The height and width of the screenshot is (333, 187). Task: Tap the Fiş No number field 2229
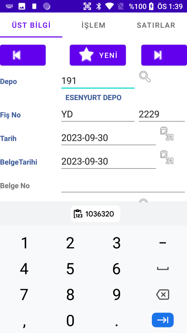point(162,115)
